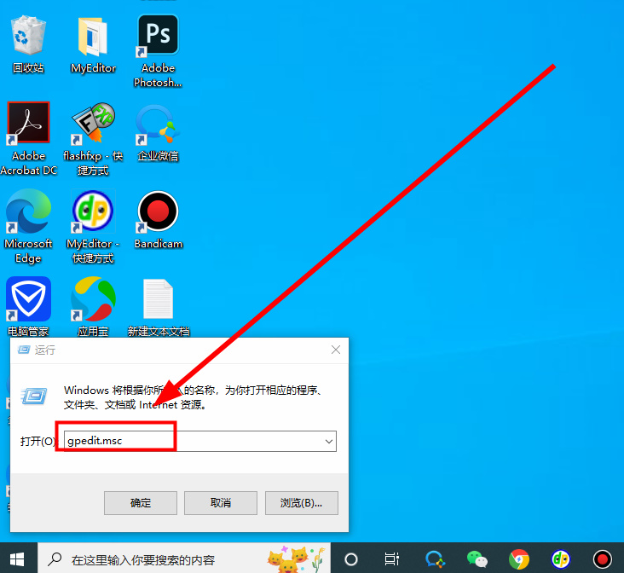
Task: Open the Windows Start menu
Action: pyautogui.click(x=17, y=559)
